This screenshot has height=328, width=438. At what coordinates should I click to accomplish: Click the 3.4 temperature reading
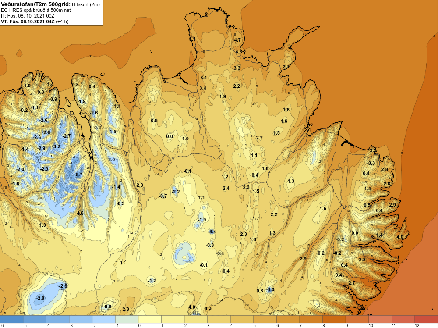pyautogui.click(x=203, y=89)
